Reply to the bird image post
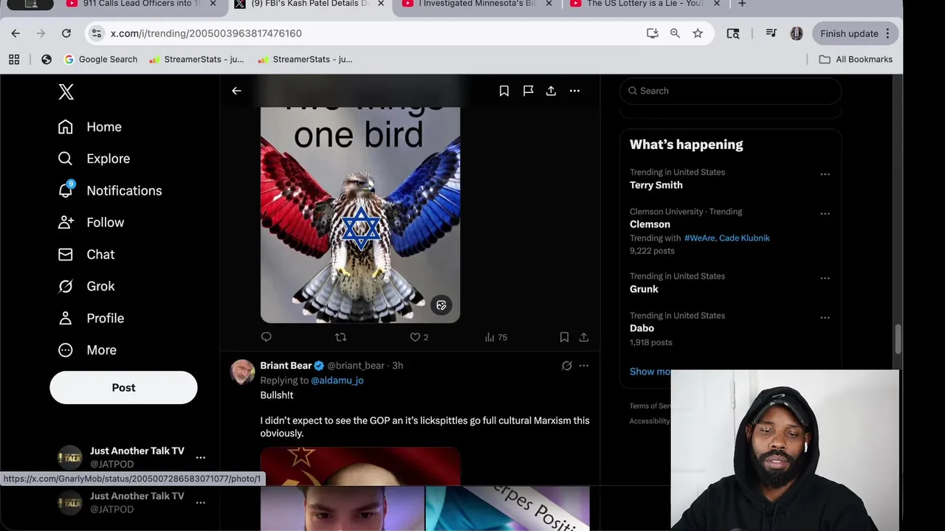The height and width of the screenshot is (531, 945). click(266, 337)
